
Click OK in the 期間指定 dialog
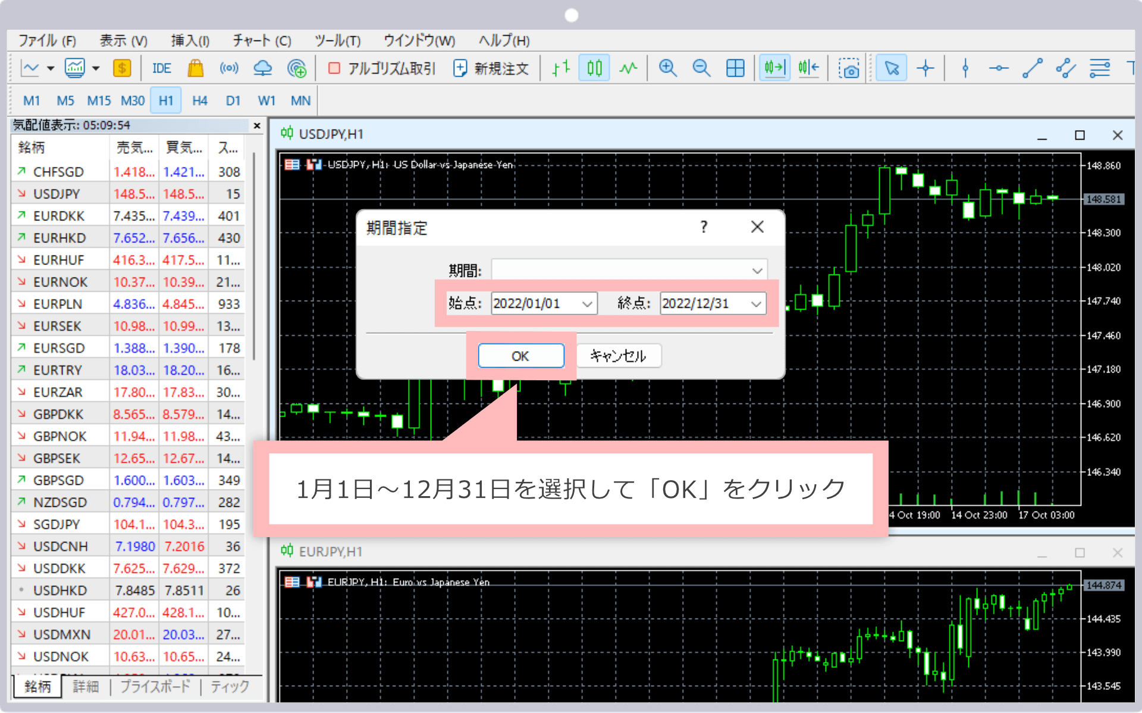(520, 355)
